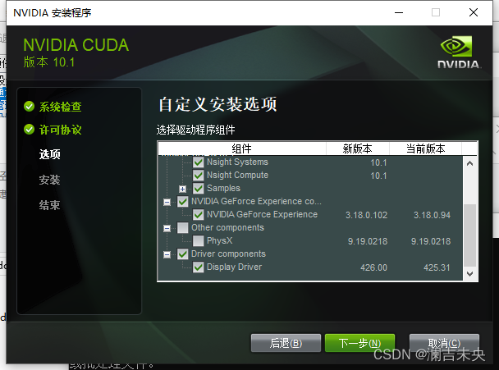The width and height of the screenshot is (499, 370).
Task: Check the Other components checkbox
Action: [183, 228]
